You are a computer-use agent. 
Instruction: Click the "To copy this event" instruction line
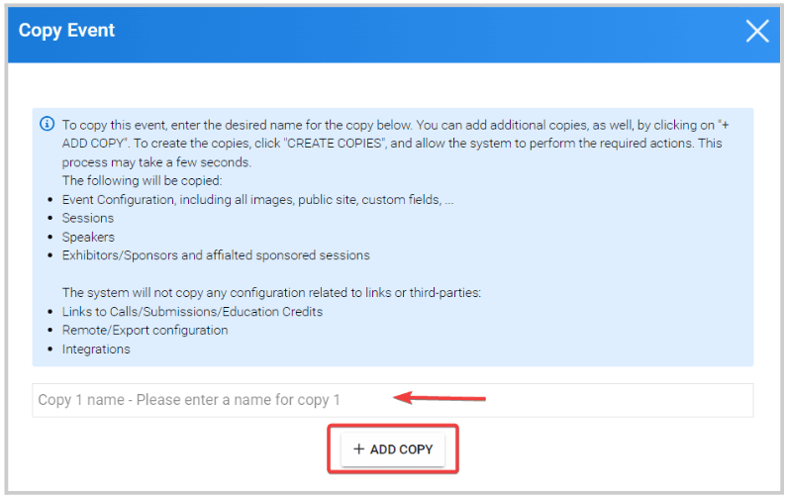(395, 125)
